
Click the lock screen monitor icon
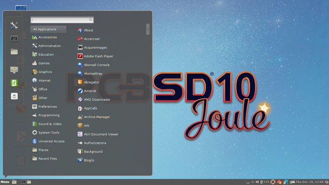[14, 70]
